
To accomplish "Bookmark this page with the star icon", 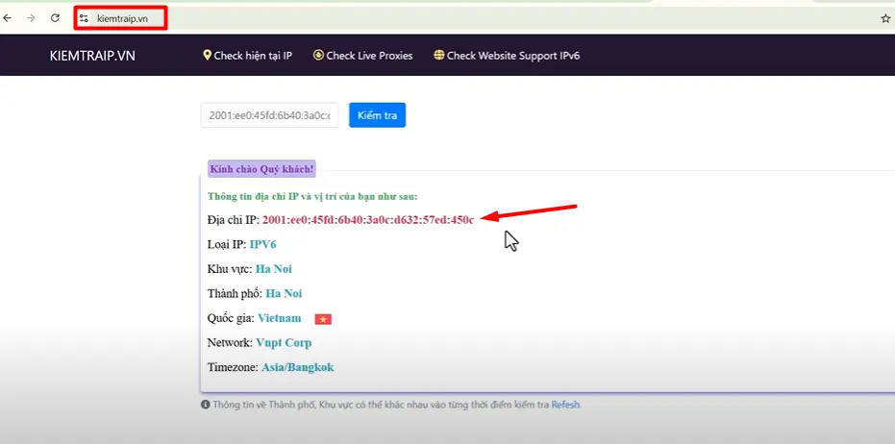I will coord(885,17).
